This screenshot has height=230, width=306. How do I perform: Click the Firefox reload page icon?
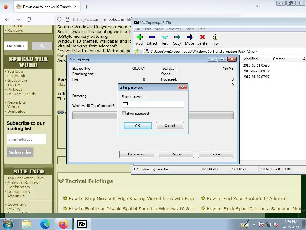click(x=29, y=19)
